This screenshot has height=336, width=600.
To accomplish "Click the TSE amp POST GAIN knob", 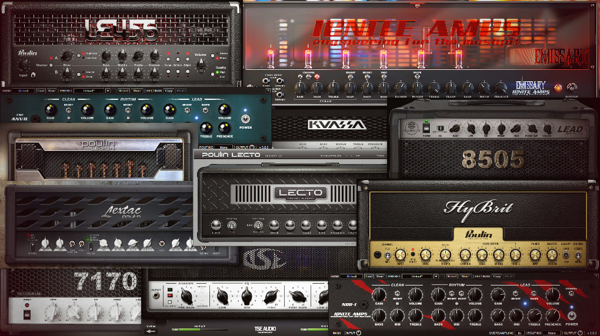I will [298, 296].
